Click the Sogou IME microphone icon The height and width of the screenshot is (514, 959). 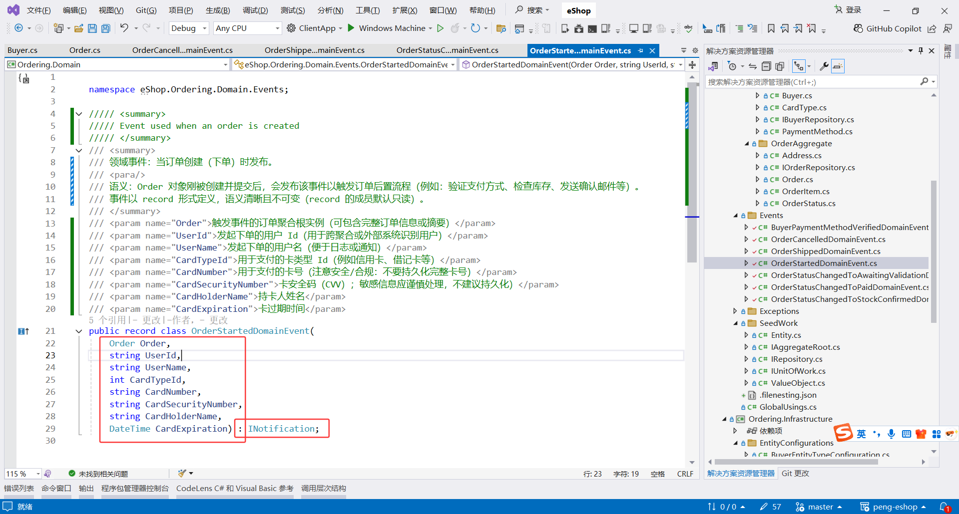coord(891,434)
